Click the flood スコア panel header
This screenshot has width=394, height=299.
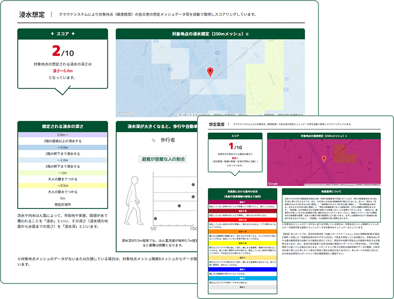[62, 34]
